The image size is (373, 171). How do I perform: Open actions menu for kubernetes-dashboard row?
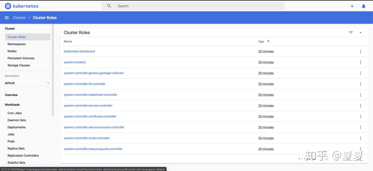tap(360, 52)
